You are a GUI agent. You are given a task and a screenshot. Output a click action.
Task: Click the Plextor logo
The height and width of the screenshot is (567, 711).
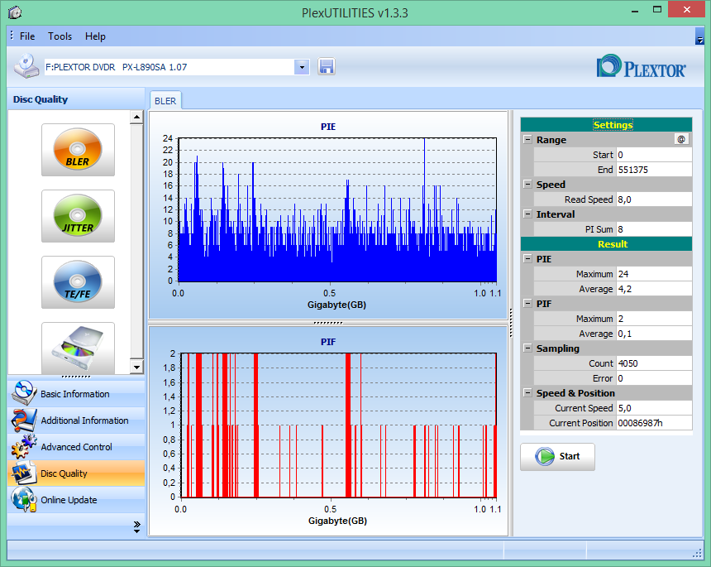(x=642, y=66)
